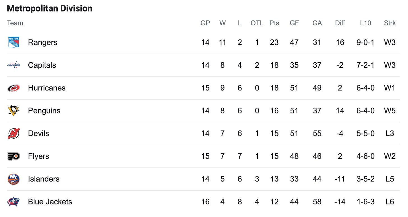408x217 pixels.
Task: Sort by the Diff column header
Action: 340,23
